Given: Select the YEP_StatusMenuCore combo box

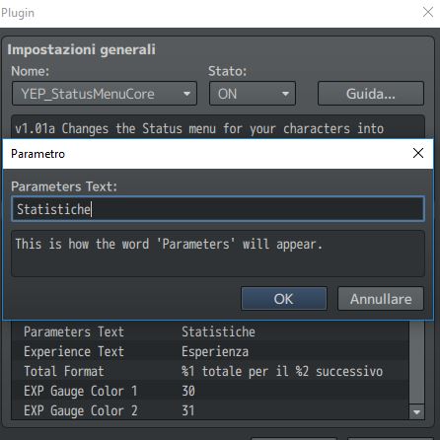Looking at the screenshot, I should [x=105, y=94].
